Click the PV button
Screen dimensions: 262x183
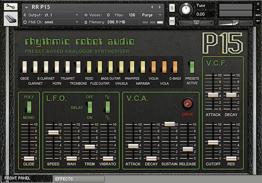[x=258, y=21]
